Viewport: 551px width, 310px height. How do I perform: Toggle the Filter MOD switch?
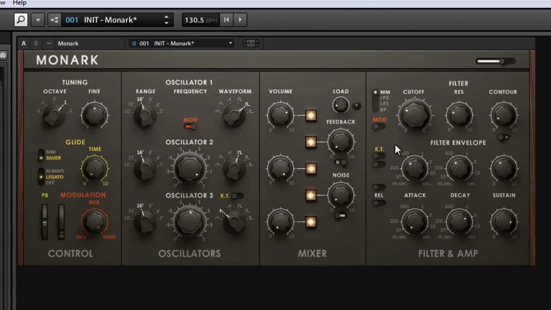379,127
